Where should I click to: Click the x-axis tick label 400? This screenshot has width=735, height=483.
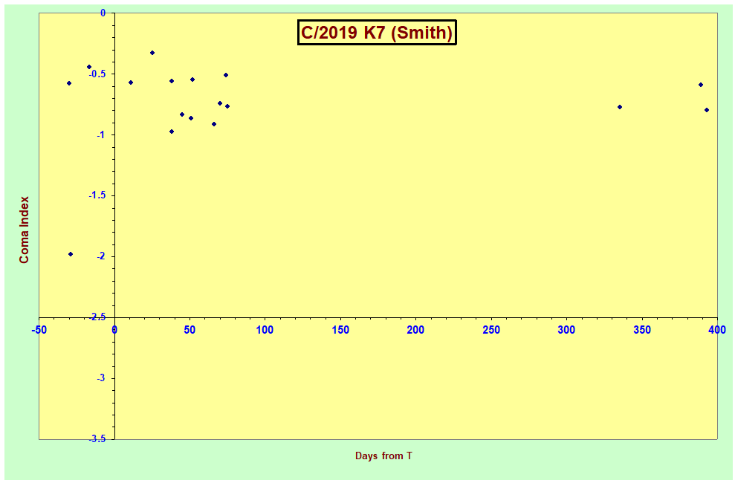[716, 330]
